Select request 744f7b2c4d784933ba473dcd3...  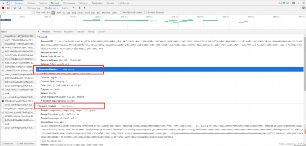[x=18, y=47]
